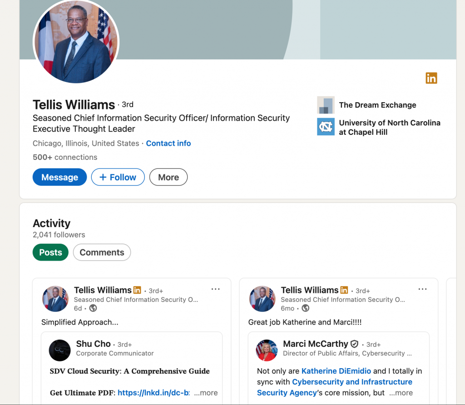The image size is (465, 405).
Task: Click the gold LinkedIn Premium badge icon
Action: pos(431,78)
